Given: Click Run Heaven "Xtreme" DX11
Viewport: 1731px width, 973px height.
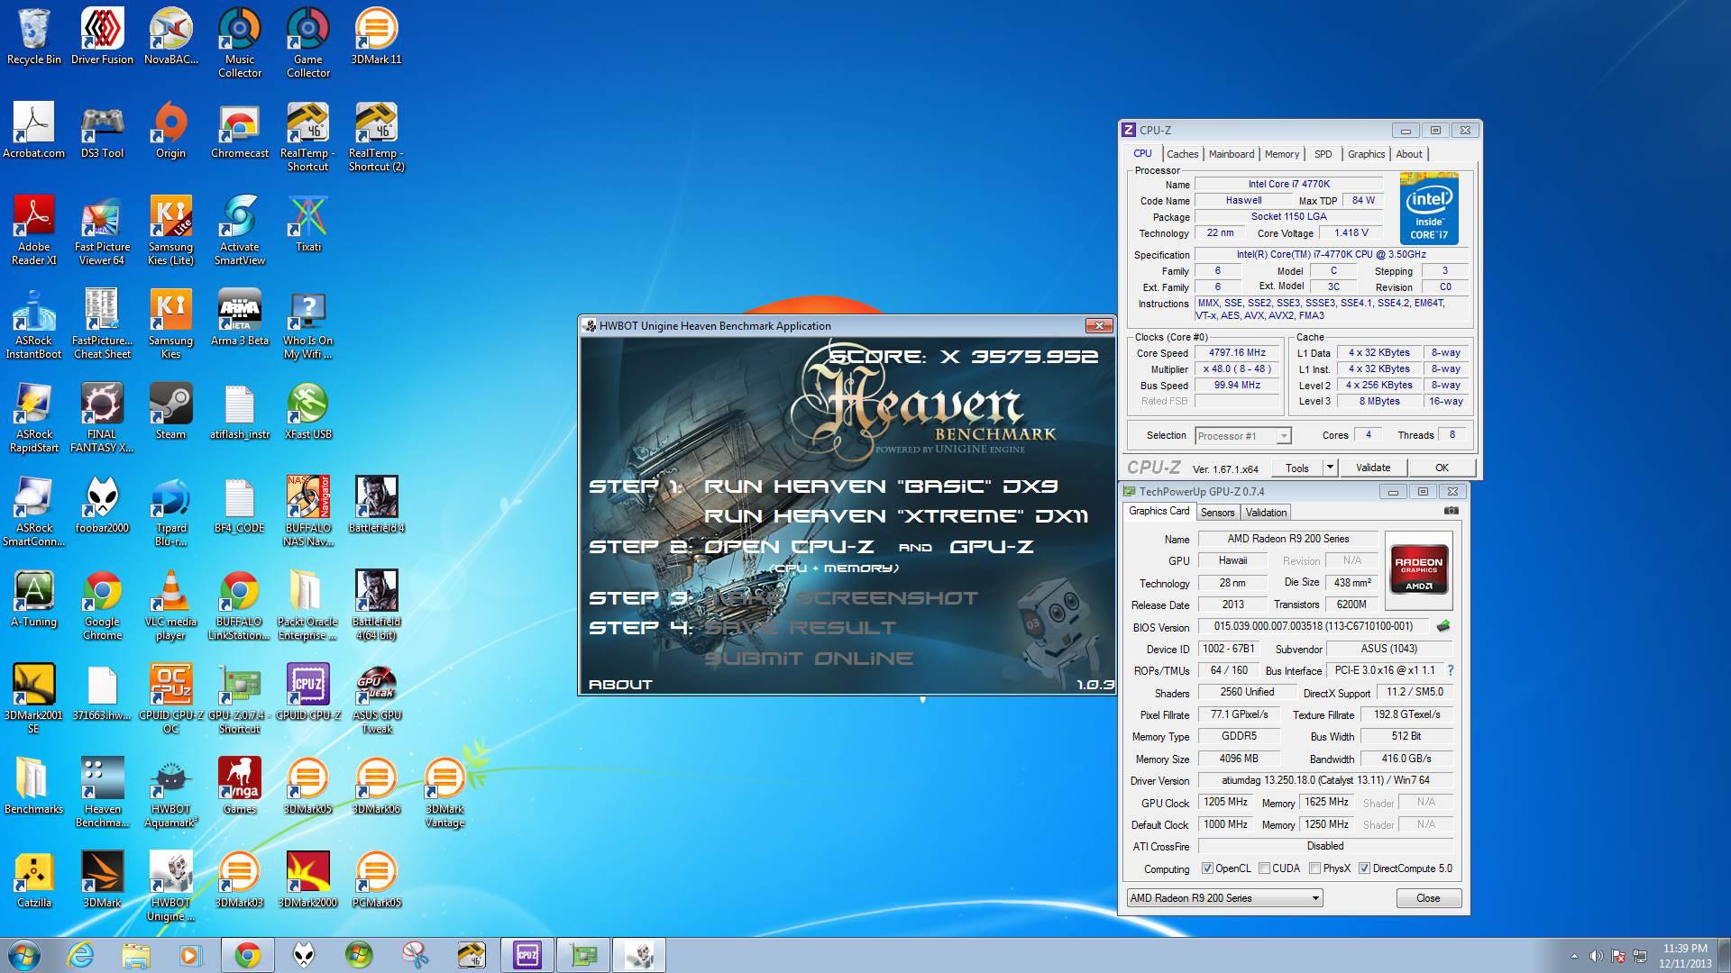Looking at the screenshot, I should pyautogui.click(x=896, y=516).
